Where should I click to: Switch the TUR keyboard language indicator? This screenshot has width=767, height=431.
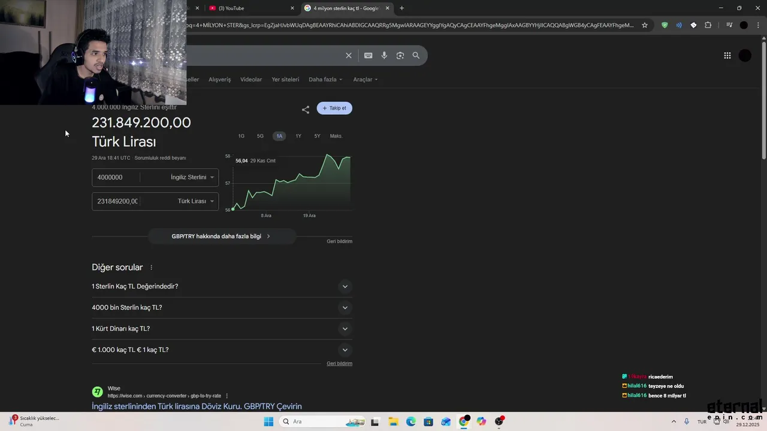[x=702, y=421]
